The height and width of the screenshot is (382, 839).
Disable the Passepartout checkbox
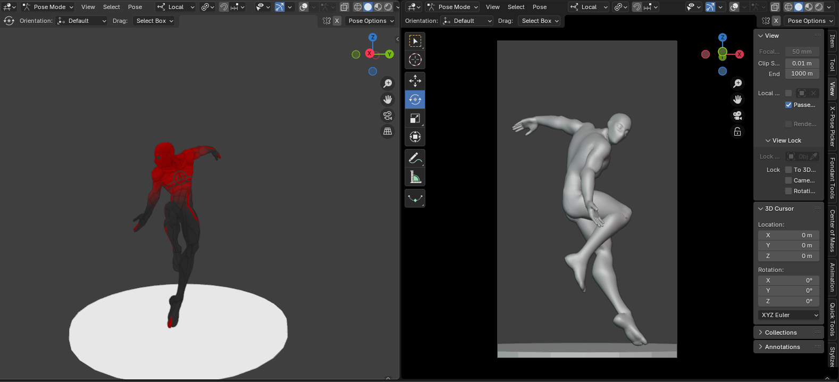(x=788, y=105)
